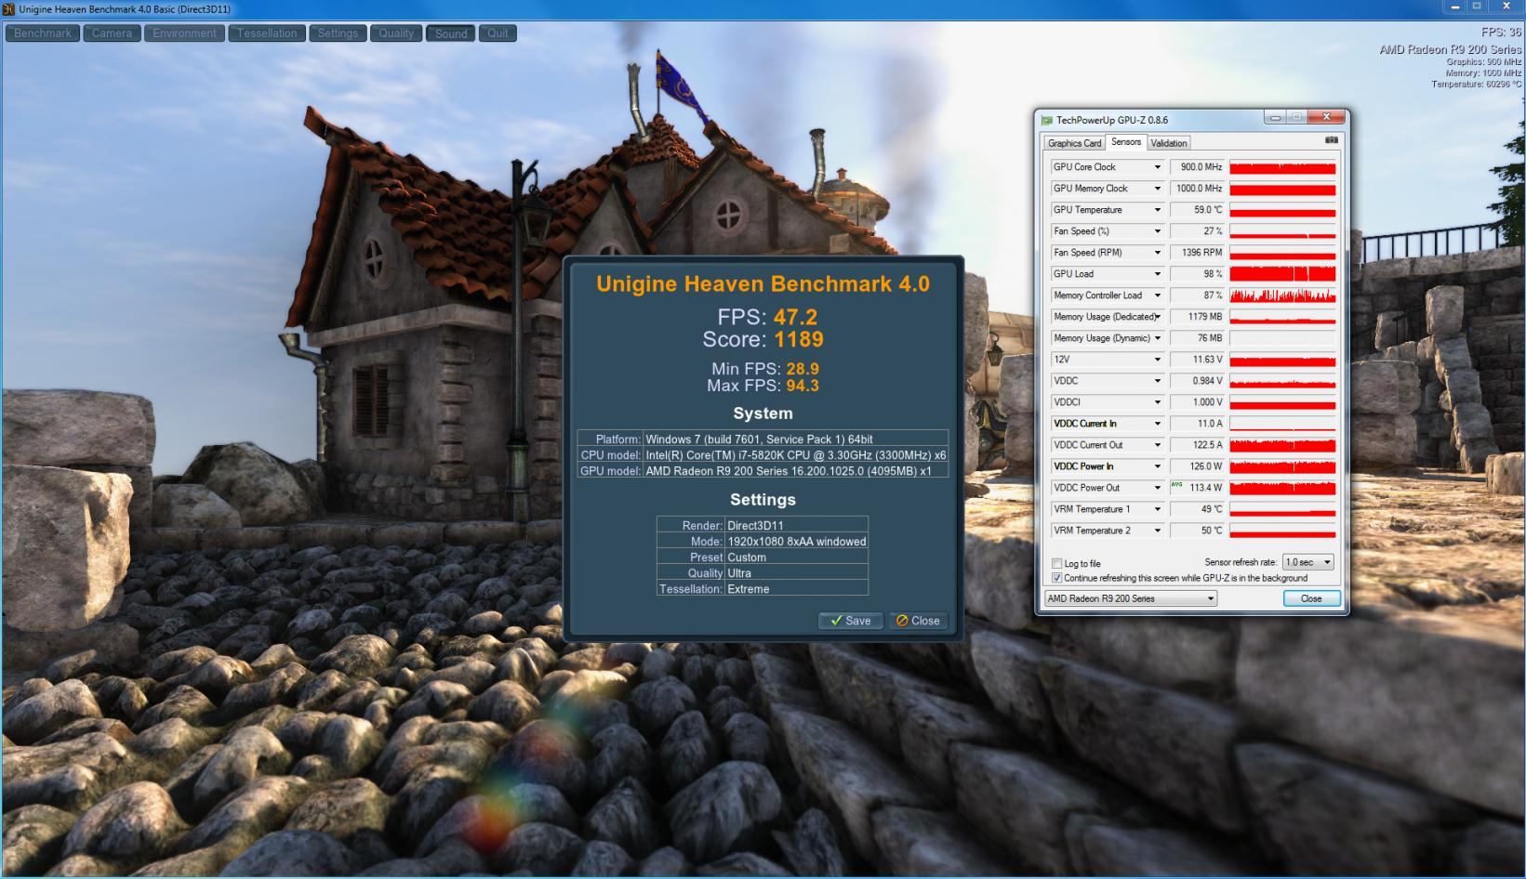
Task: Open the VDDC Power In dropdown
Action: pyautogui.click(x=1158, y=466)
